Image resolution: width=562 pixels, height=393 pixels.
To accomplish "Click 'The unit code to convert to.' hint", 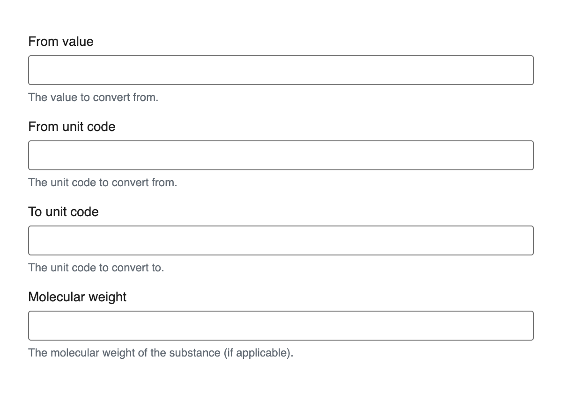I will pos(96,268).
